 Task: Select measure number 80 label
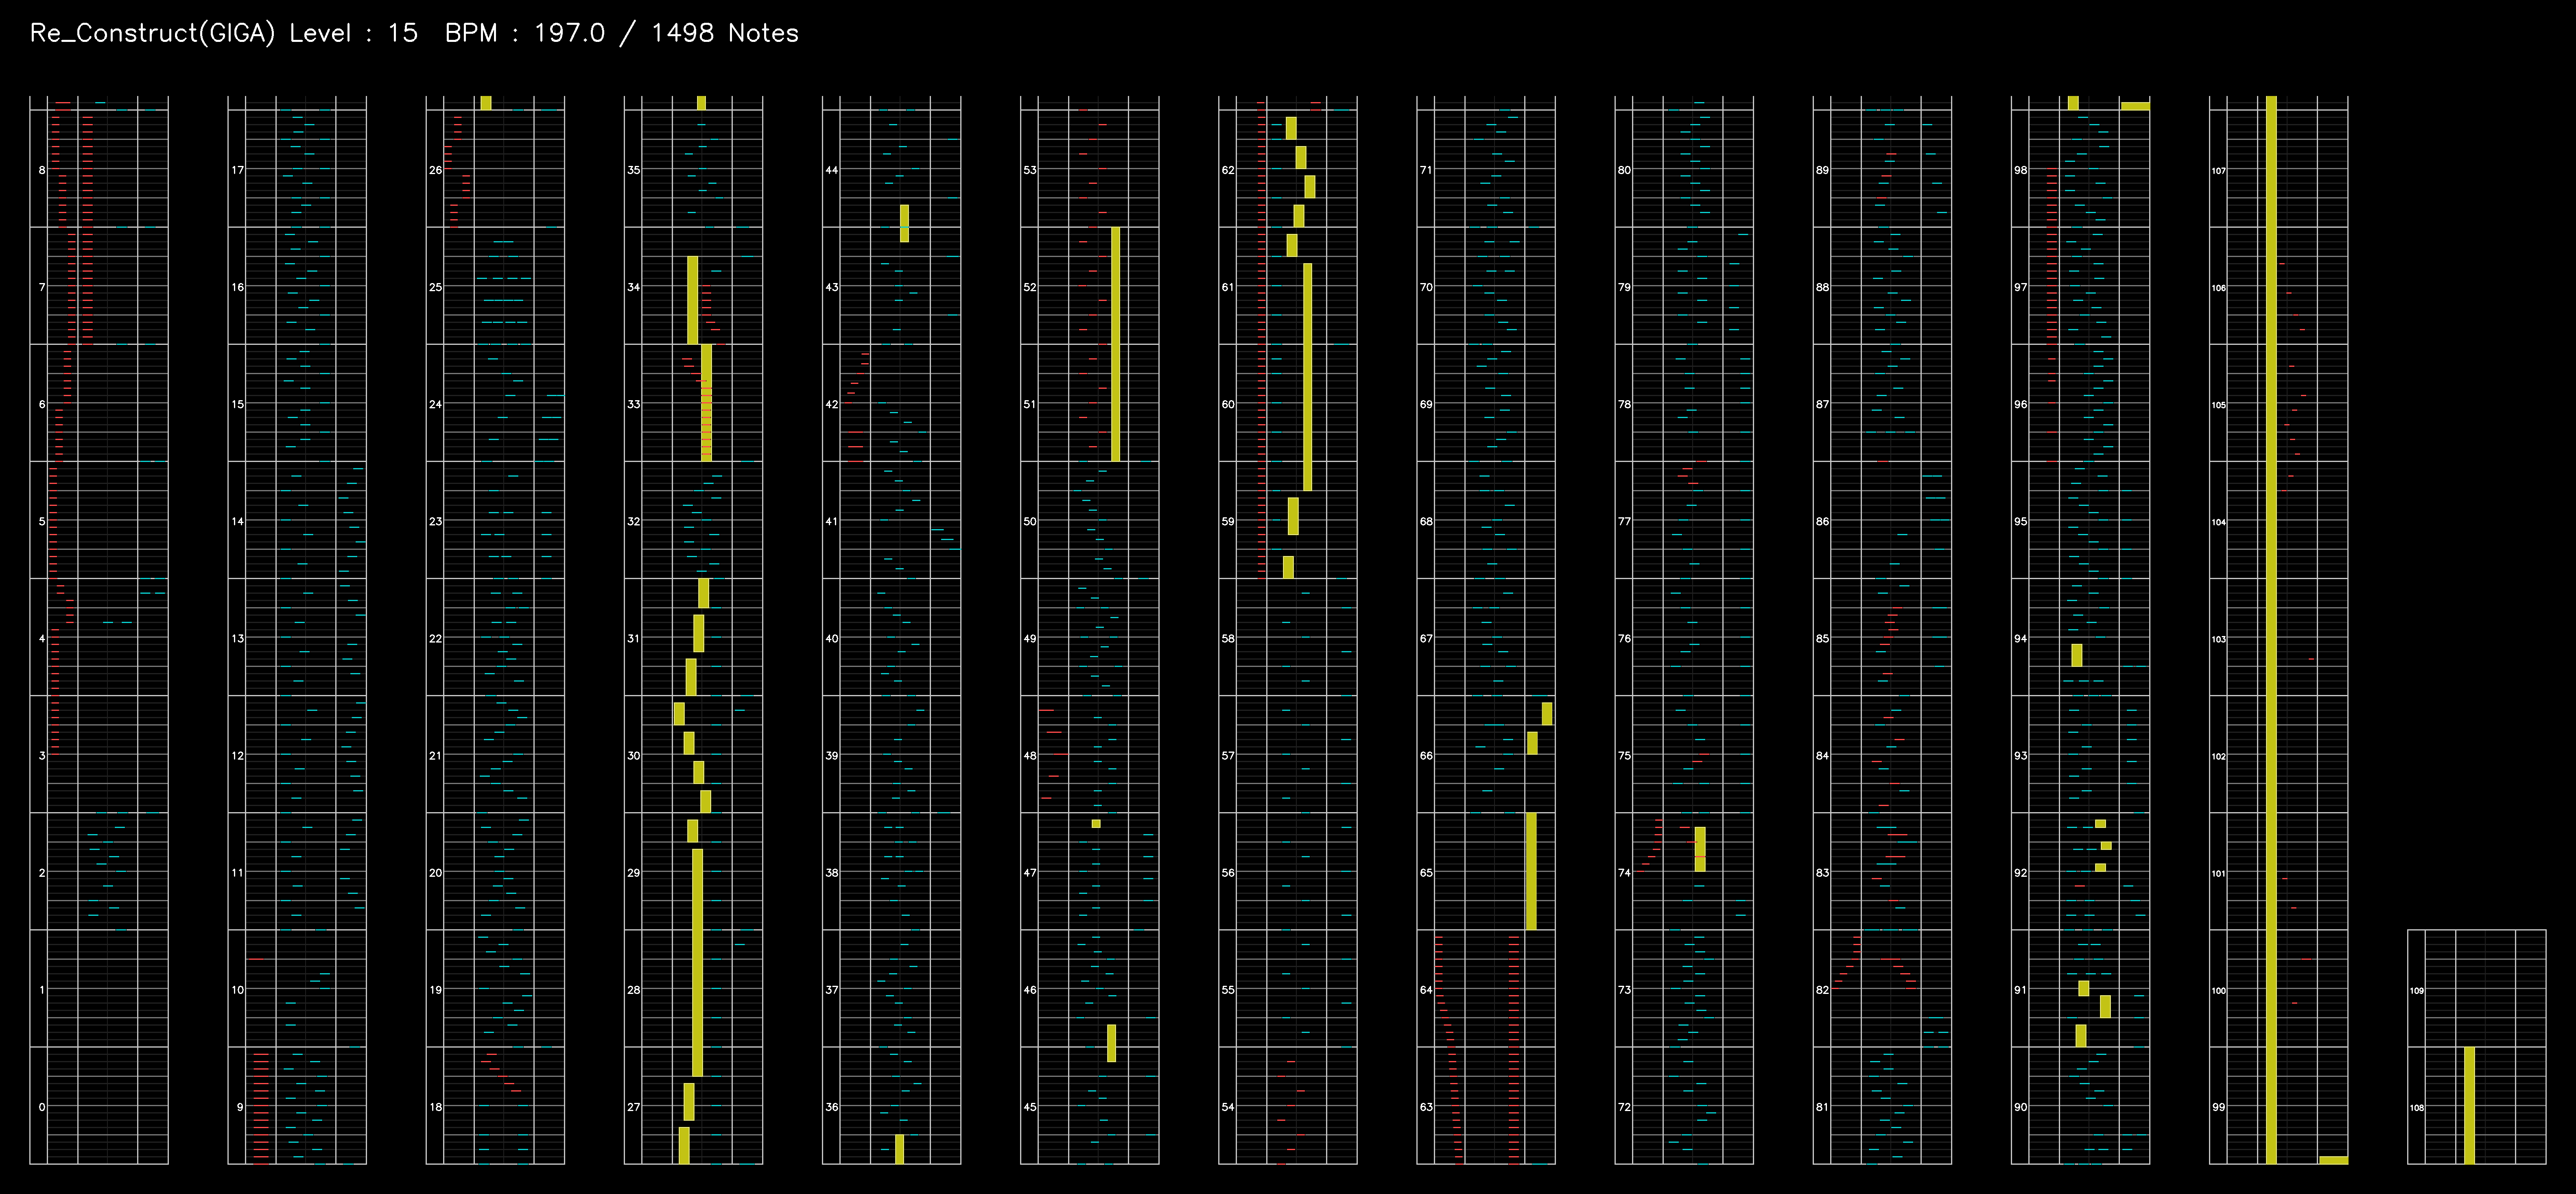(1624, 170)
